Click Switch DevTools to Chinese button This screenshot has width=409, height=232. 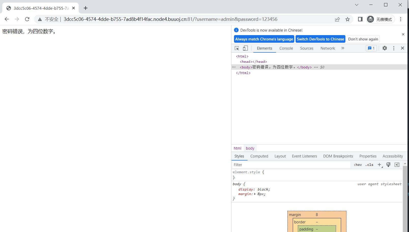coord(320,39)
